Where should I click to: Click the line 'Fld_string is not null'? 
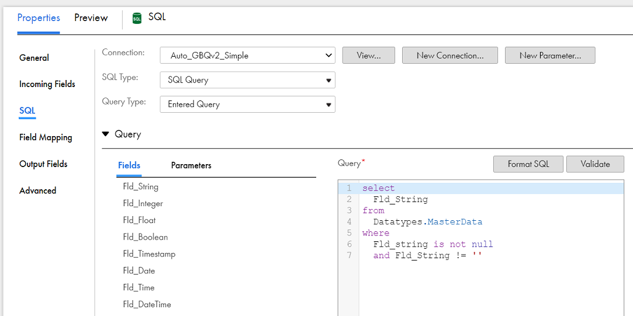tap(433, 245)
